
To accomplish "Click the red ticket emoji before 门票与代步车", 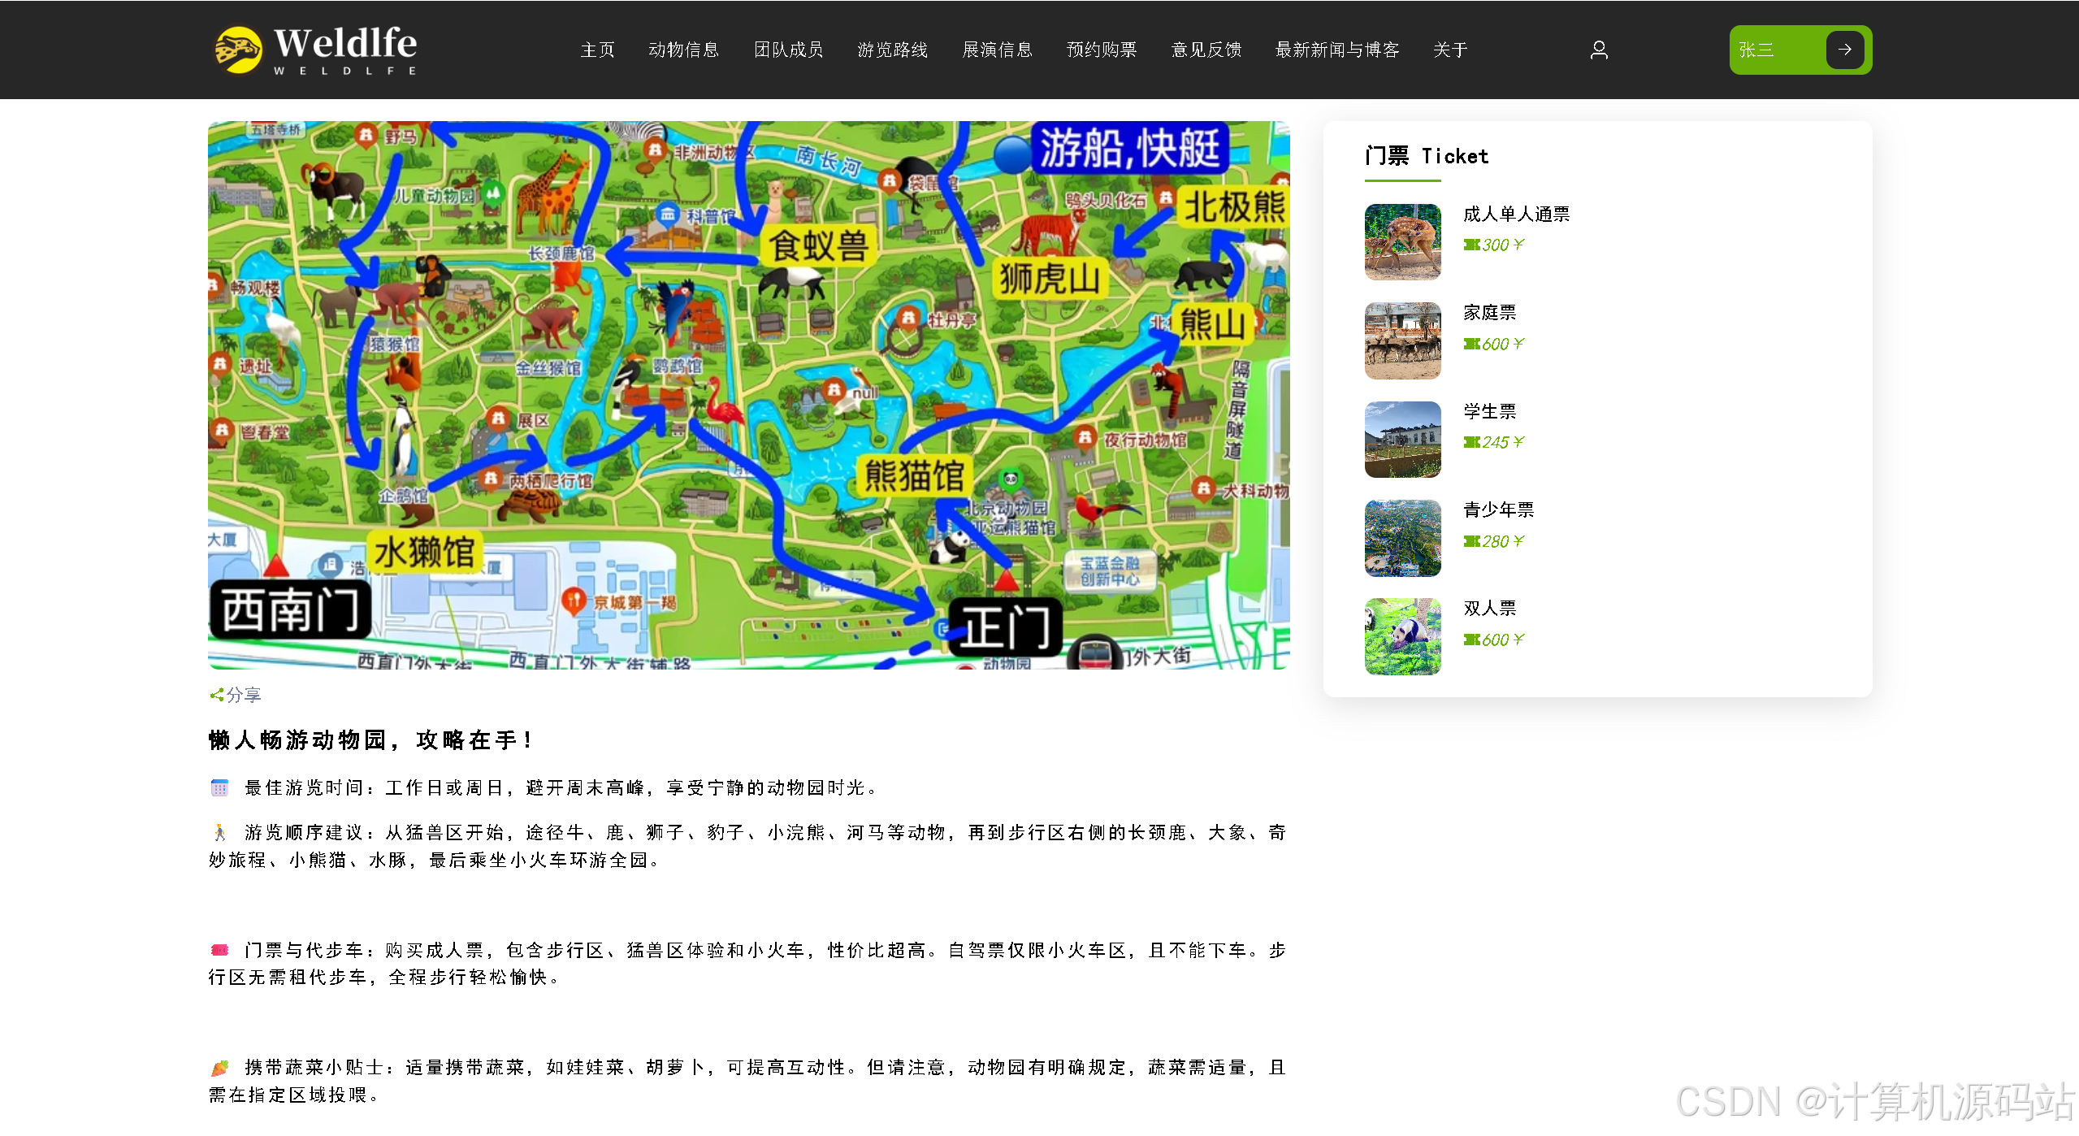I will click(x=219, y=950).
